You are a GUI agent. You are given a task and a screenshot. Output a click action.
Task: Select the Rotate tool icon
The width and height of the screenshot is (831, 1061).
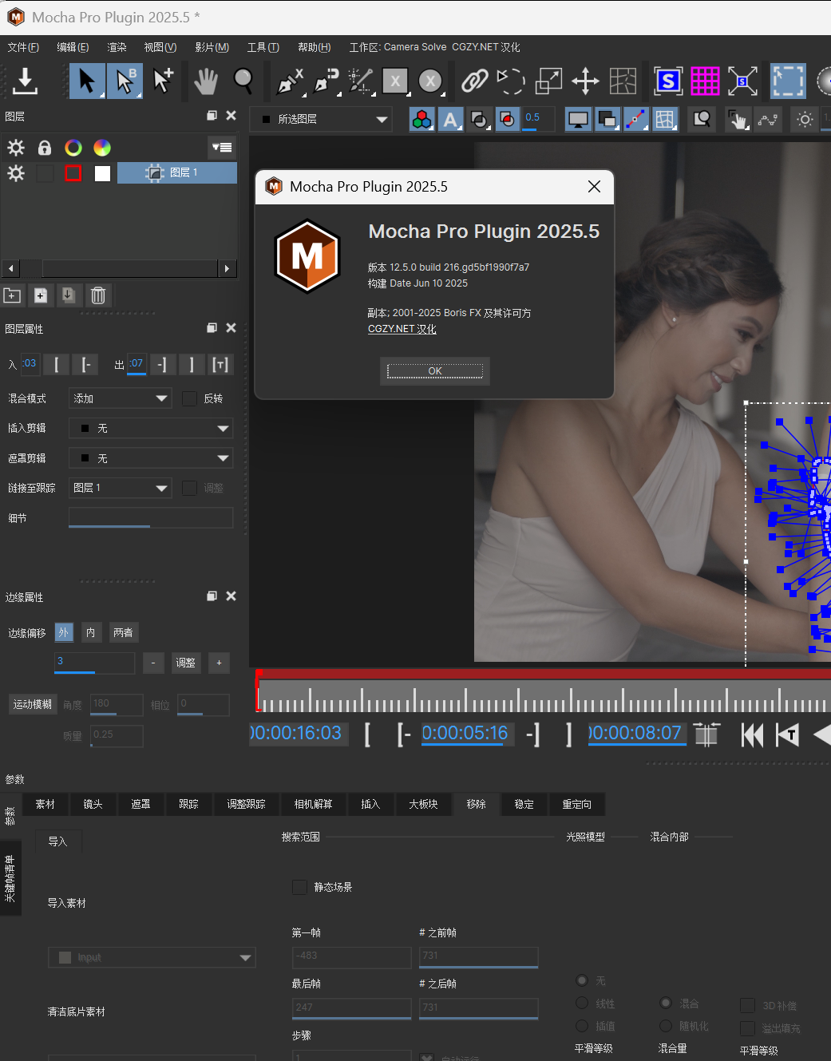pos(511,81)
